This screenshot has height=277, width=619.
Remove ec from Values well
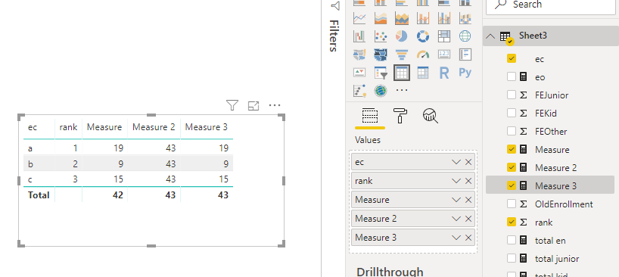click(468, 162)
